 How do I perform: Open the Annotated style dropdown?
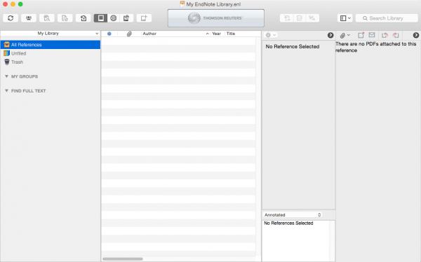pos(293,215)
